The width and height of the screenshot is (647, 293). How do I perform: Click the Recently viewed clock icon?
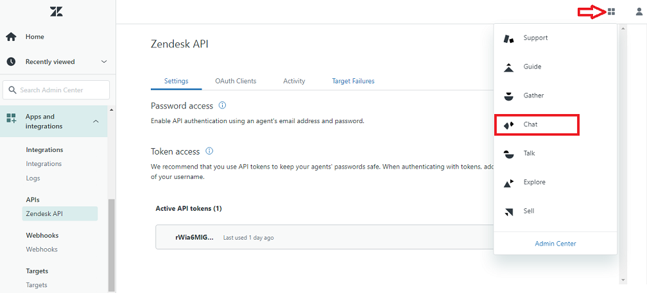11,62
